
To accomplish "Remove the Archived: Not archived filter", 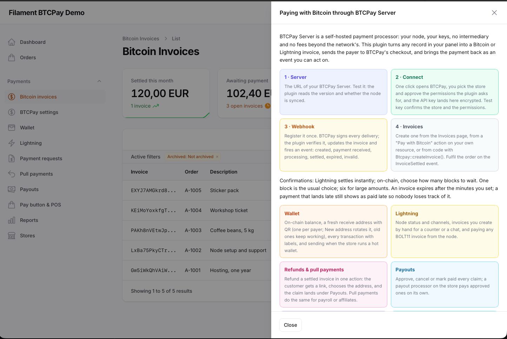I will 217,157.
